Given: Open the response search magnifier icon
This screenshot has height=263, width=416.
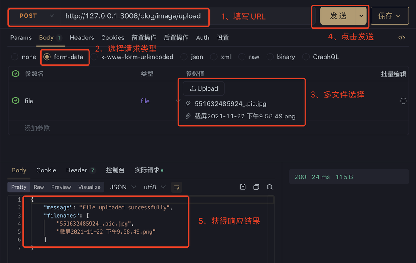Looking at the screenshot, I should point(270,187).
